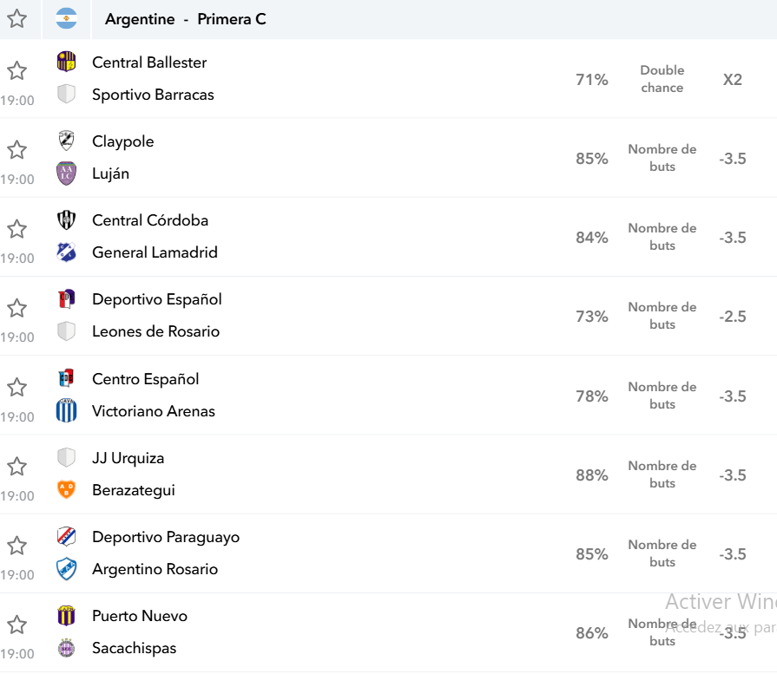Image resolution: width=777 pixels, height=674 pixels.
Task: Toggle favorite star for Claypole vs Luján
Action: click(x=16, y=149)
